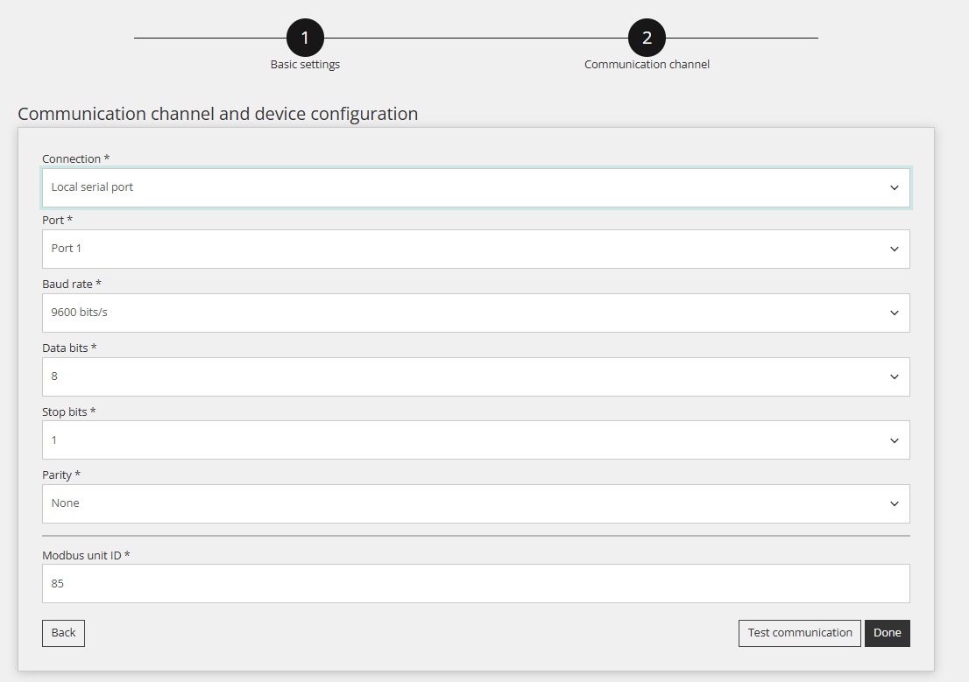Click the Parity chevron arrow
This screenshot has height=682, width=969.
pos(894,504)
